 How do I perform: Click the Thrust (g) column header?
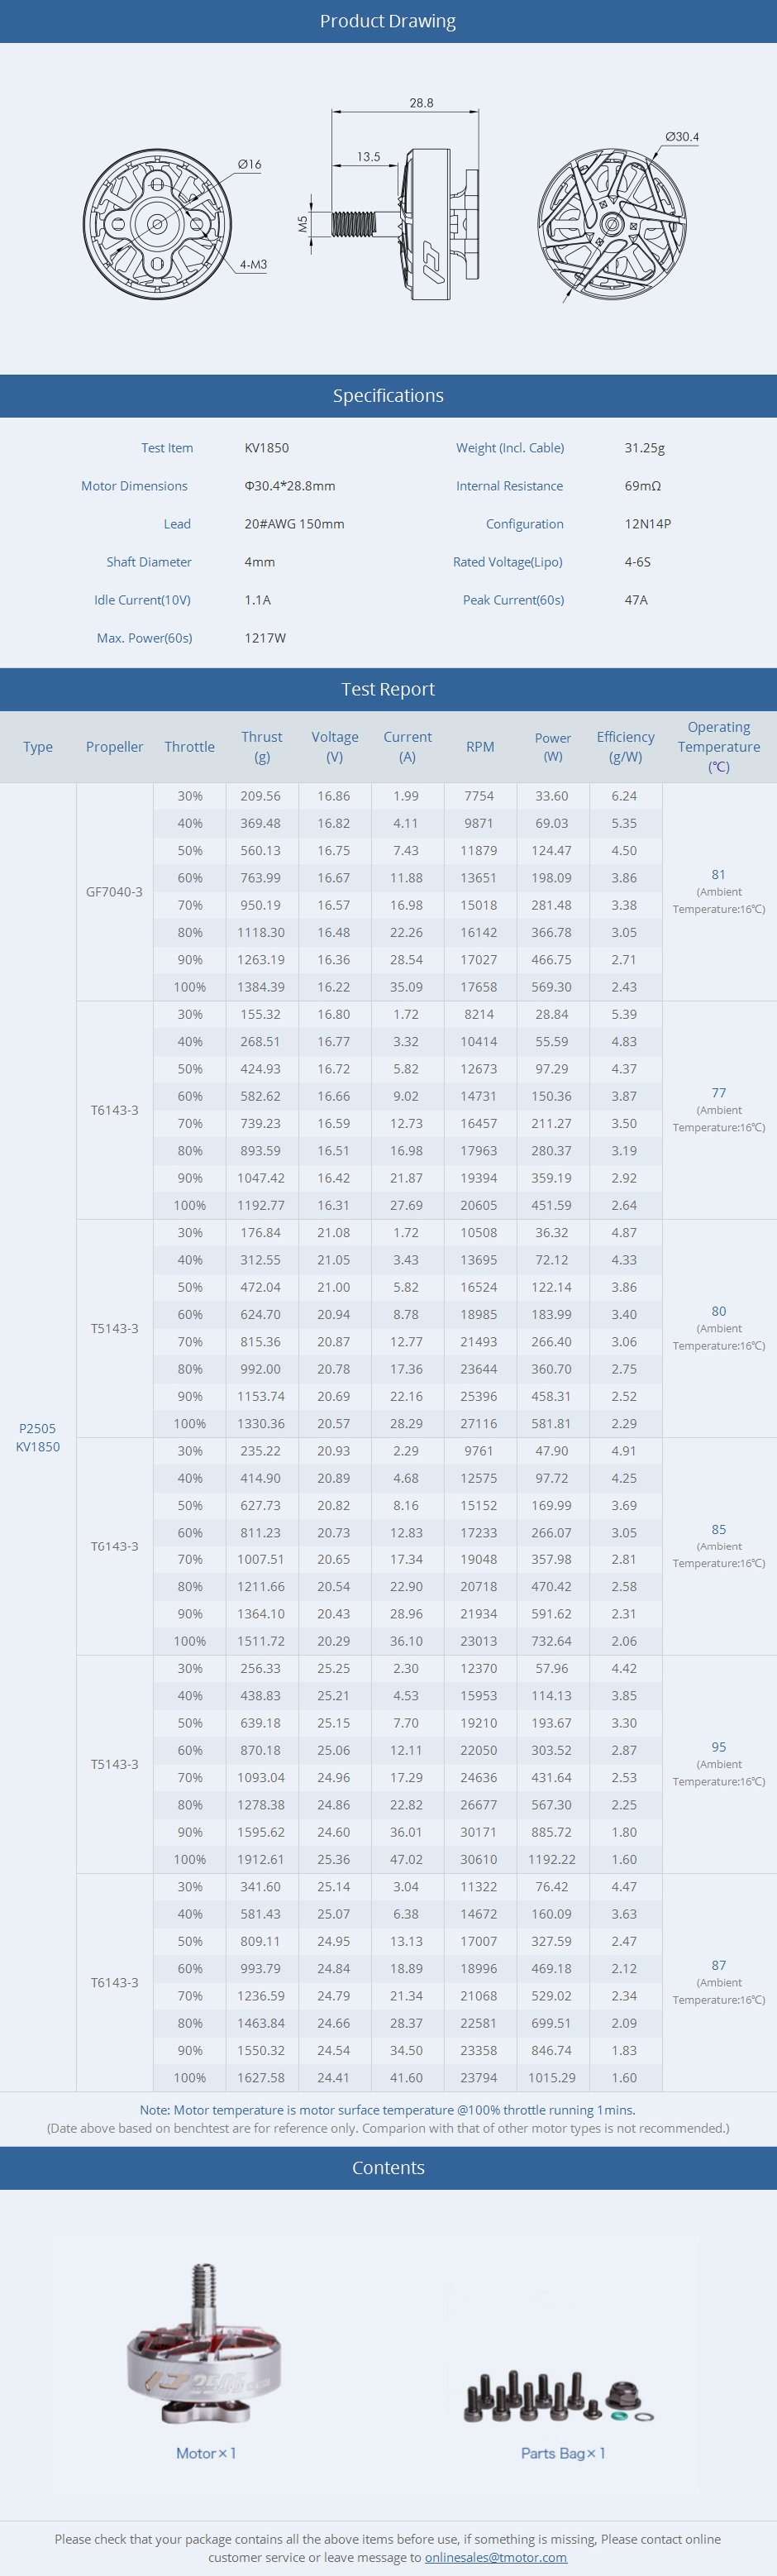(262, 747)
